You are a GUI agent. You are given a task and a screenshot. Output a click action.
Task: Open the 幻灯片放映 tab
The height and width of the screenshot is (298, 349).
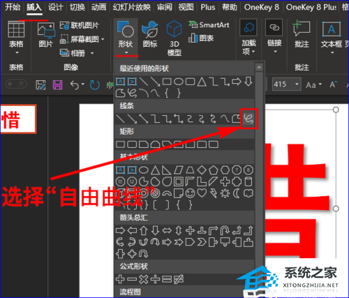coord(132,7)
